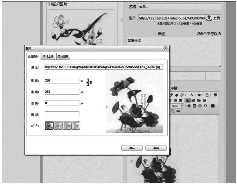This screenshot has height=184, width=237.
Task: Choose the second alignment icon in the image dialog
Action: (58, 125)
